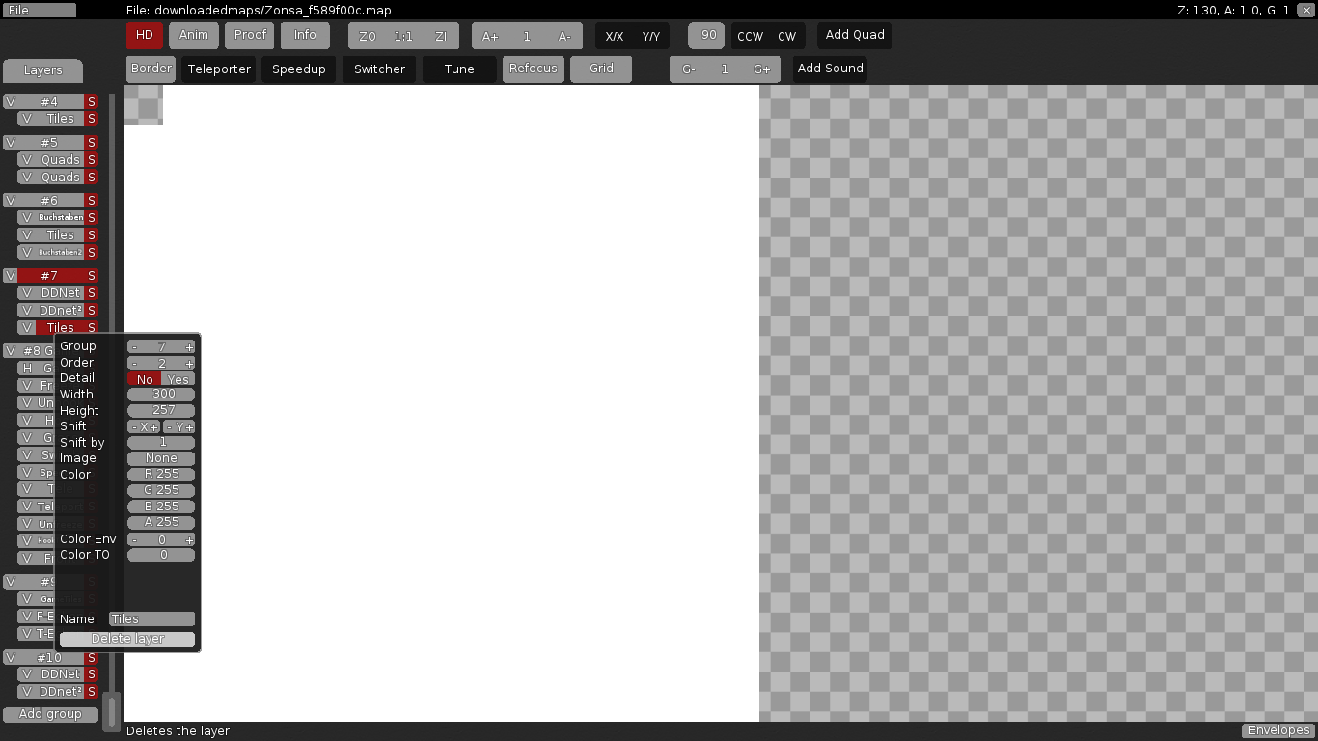This screenshot has width=1318, height=741.
Task: Open the Tune tool
Action: 458,69
